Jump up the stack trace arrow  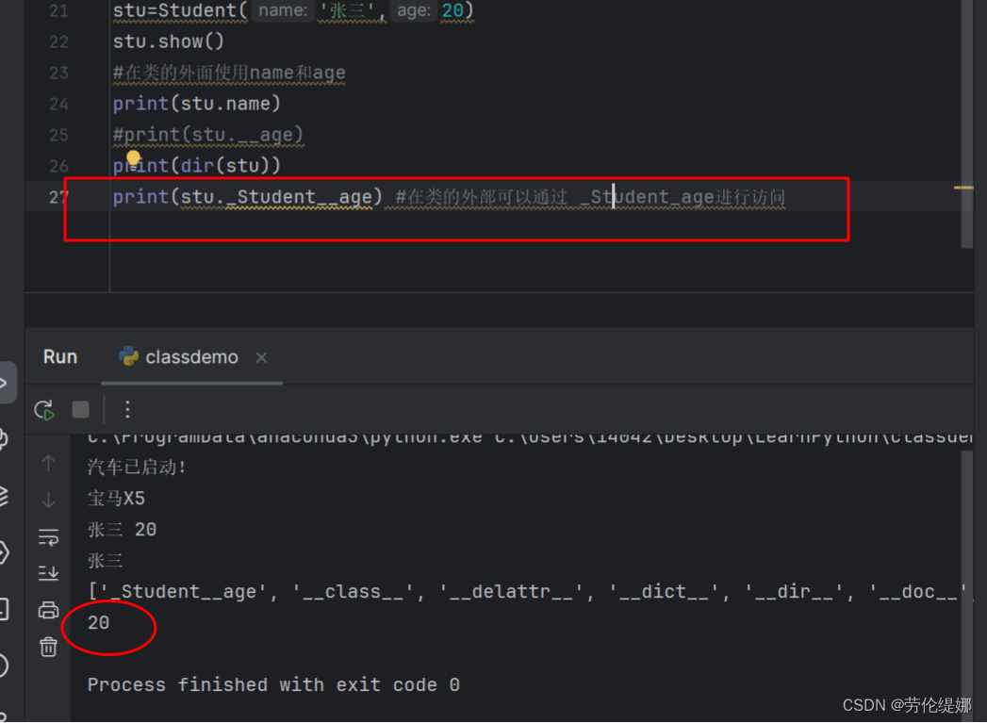point(48,464)
